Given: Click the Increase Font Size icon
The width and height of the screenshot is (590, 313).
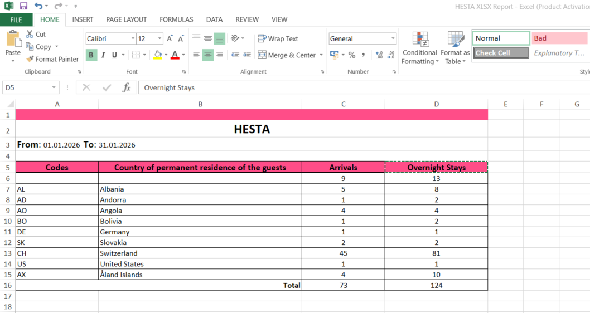Looking at the screenshot, I should (170, 39).
